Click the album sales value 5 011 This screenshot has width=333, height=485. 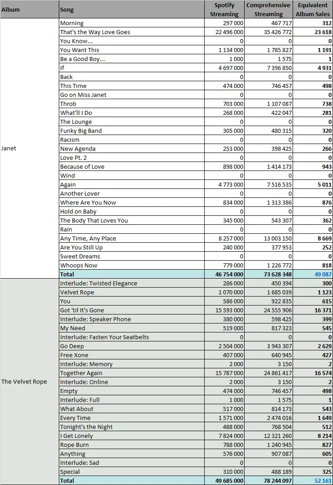tap(312, 184)
